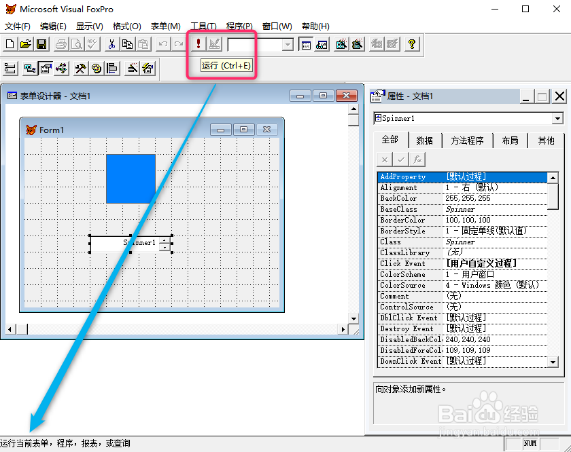The image size is (571, 452).
Task: Open the 表单(M) menu
Action: 166,26
